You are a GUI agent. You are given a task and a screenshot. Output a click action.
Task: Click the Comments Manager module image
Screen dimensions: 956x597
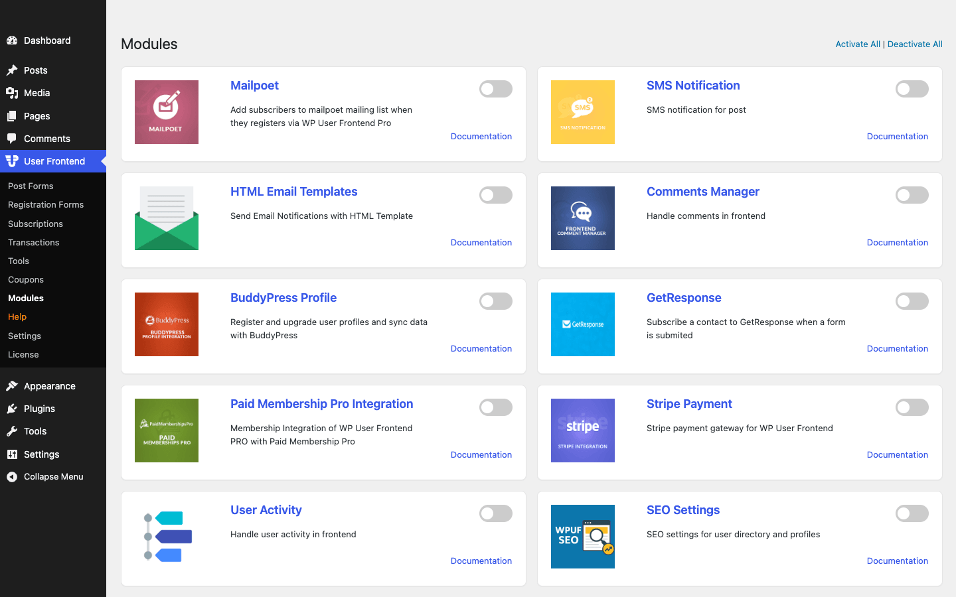pyautogui.click(x=583, y=218)
